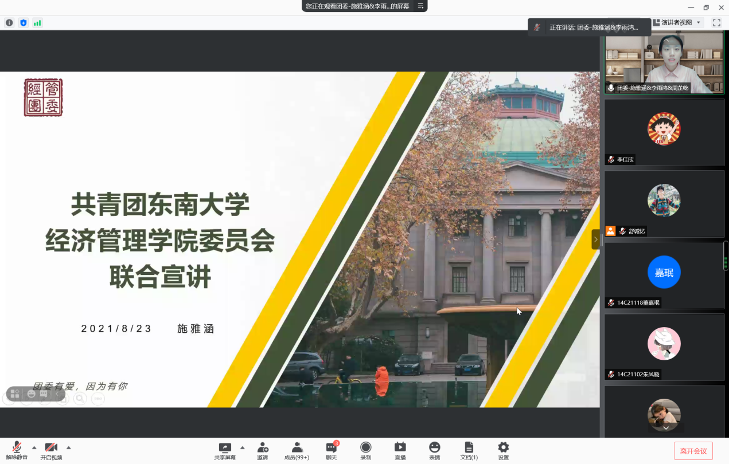The width and height of the screenshot is (729, 464).
Task: Click the meeting info icon at top left
Action: (9, 23)
